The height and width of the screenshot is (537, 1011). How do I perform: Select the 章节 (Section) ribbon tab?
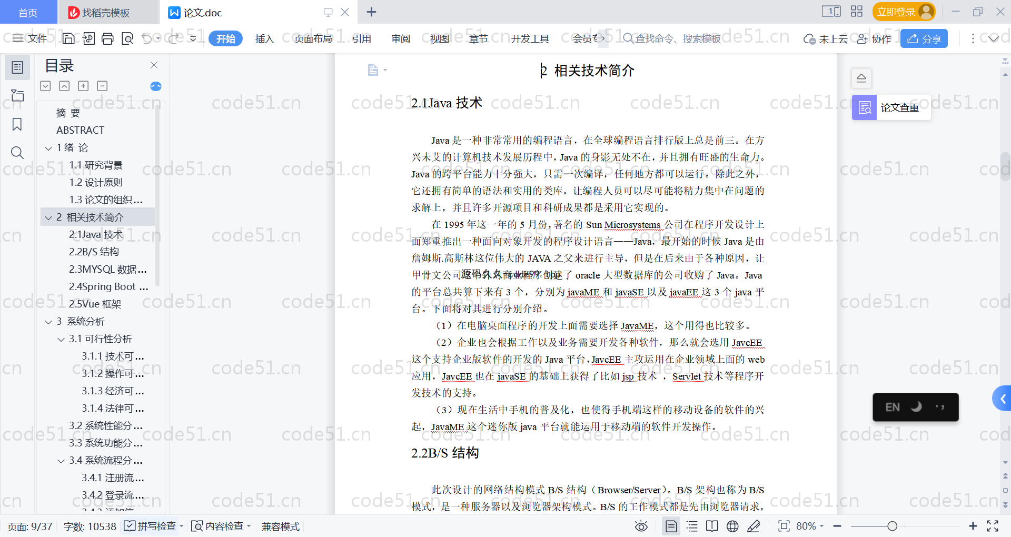click(478, 38)
